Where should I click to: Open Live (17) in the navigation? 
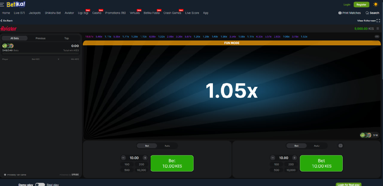(x=19, y=13)
